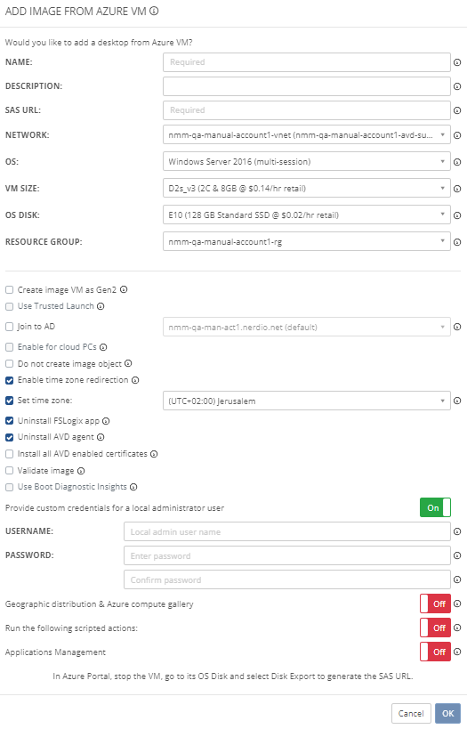Viewport: 467px width, 729px height.
Task: Turn on Geographic distribution & Azure compute gallery
Action: pos(435,603)
